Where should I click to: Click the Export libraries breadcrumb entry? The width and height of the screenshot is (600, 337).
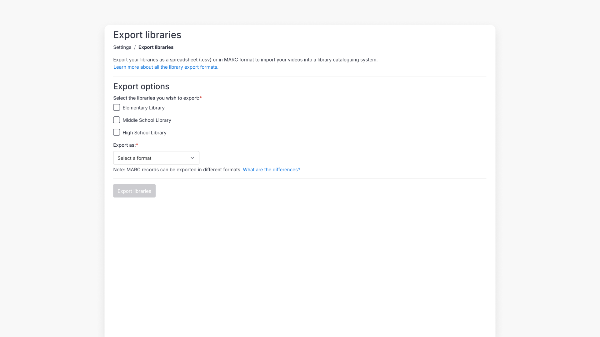click(156, 47)
